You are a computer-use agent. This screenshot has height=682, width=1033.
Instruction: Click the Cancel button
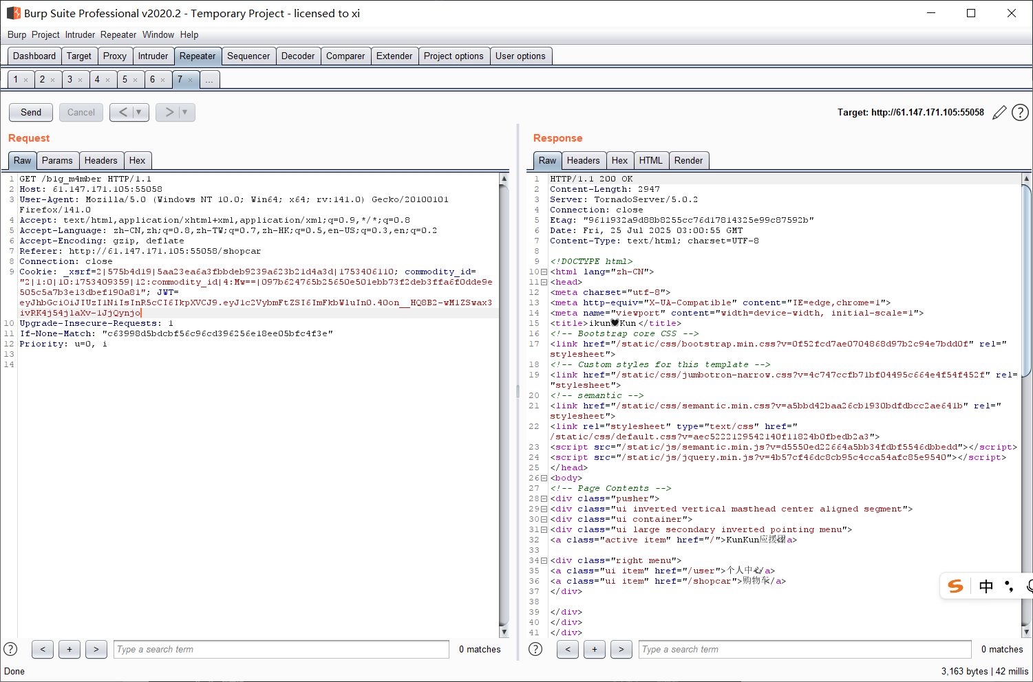(x=81, y=112)
